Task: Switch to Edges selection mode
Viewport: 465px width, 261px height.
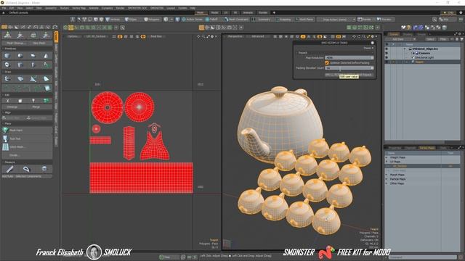Action: 131,20
